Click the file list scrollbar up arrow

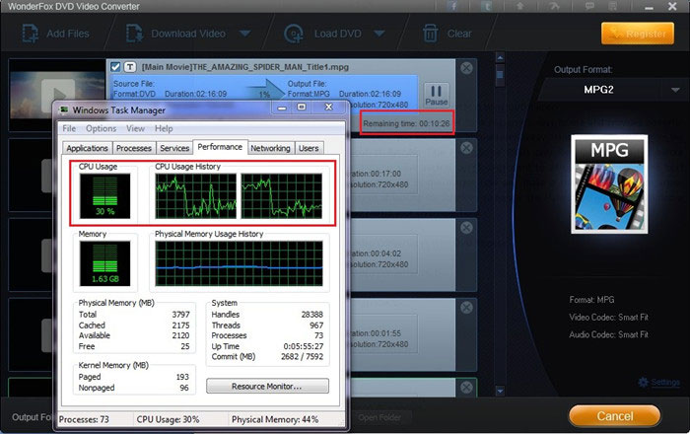coord(500,57)
